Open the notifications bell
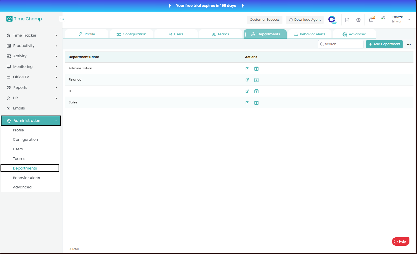This screenshot has width=417, height=254. pyautogui.click(x=371, y=20)
